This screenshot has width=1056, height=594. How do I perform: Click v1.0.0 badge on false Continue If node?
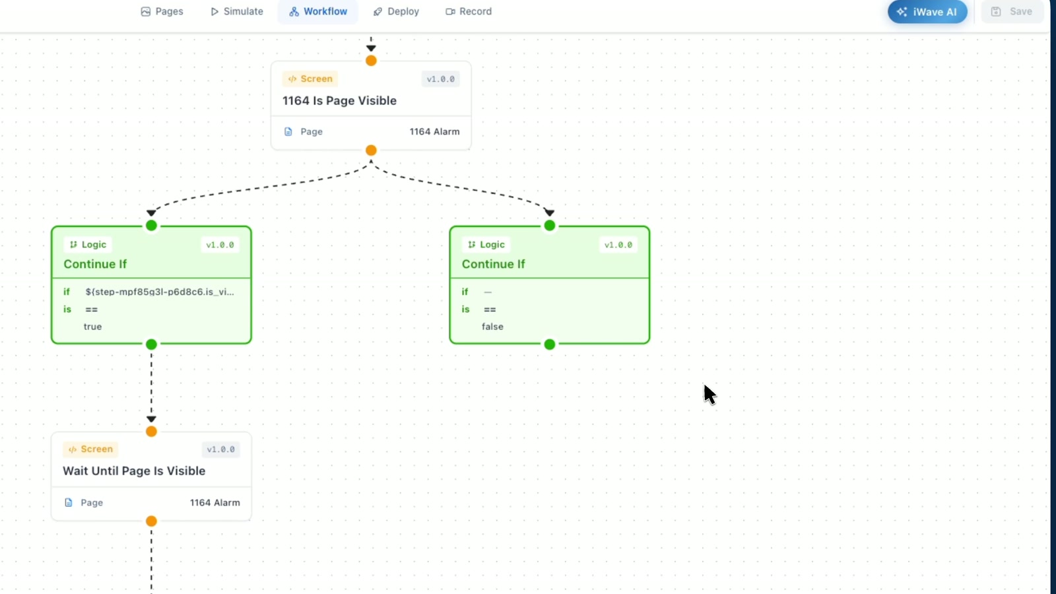618,245
